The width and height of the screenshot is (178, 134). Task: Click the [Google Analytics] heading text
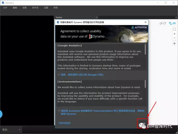pyautogui.click(x=70, y=46)
